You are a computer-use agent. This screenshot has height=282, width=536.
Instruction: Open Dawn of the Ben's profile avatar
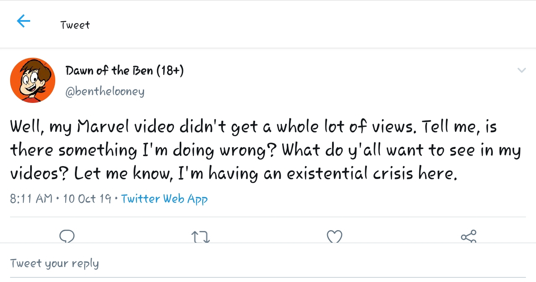tap(33, 80)
